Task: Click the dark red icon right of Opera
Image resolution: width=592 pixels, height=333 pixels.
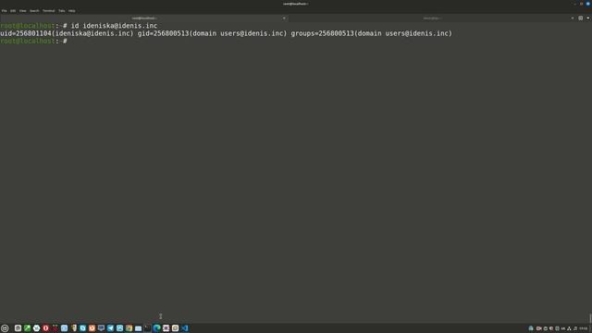Action: coord(55,328)
